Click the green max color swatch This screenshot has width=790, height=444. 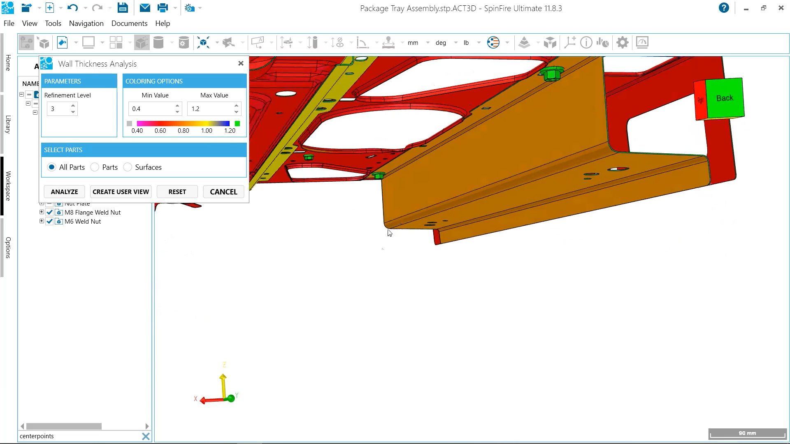point(237,123)
